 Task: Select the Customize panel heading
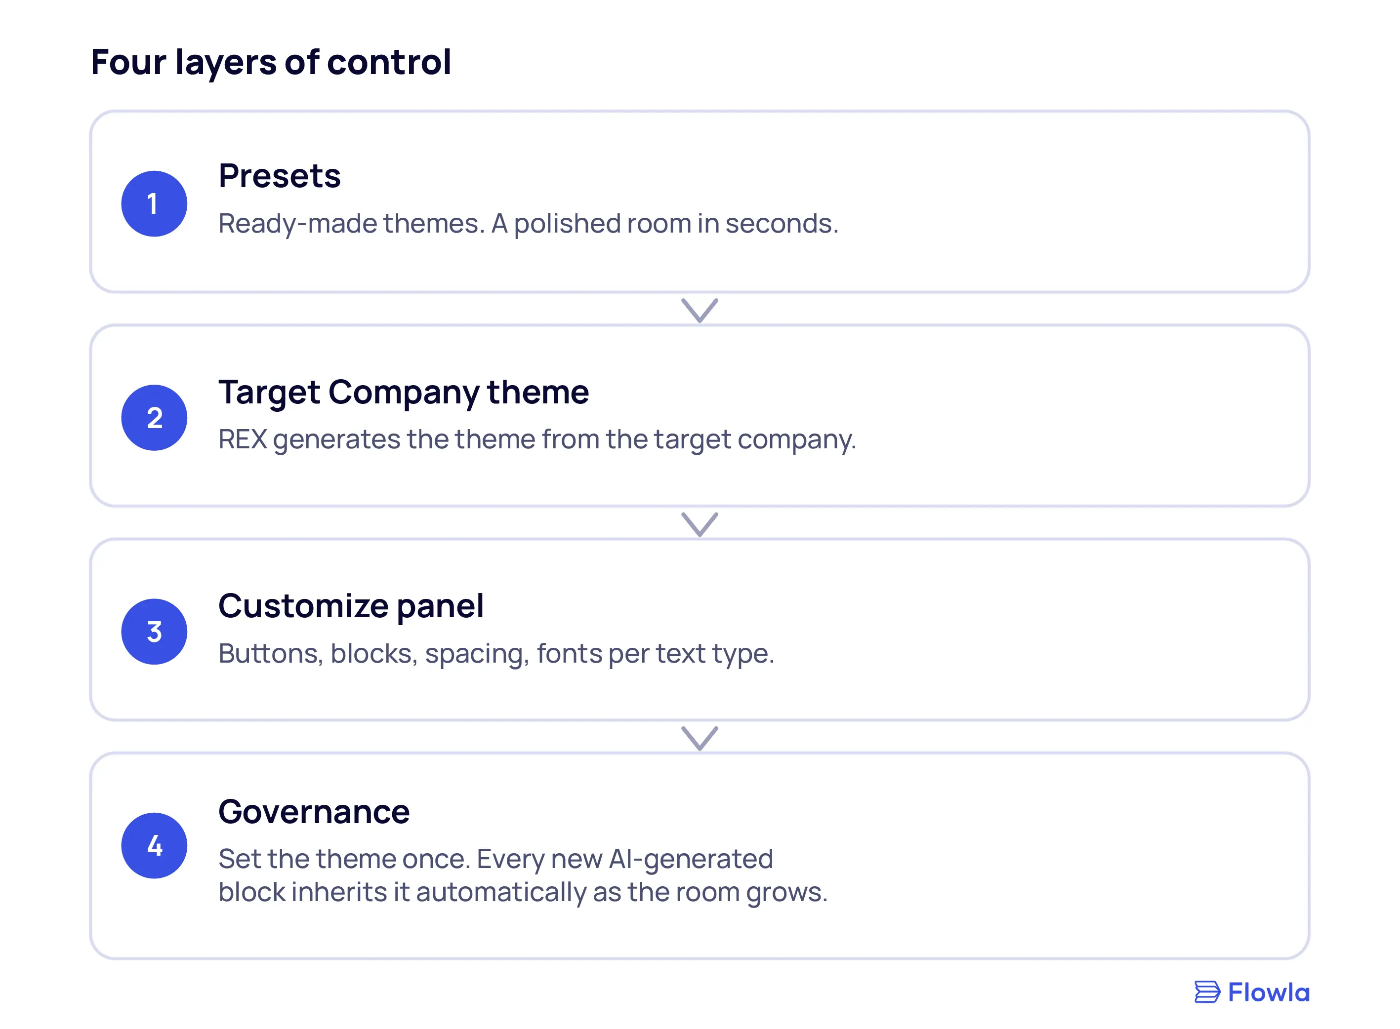click(x=351, y=606)
